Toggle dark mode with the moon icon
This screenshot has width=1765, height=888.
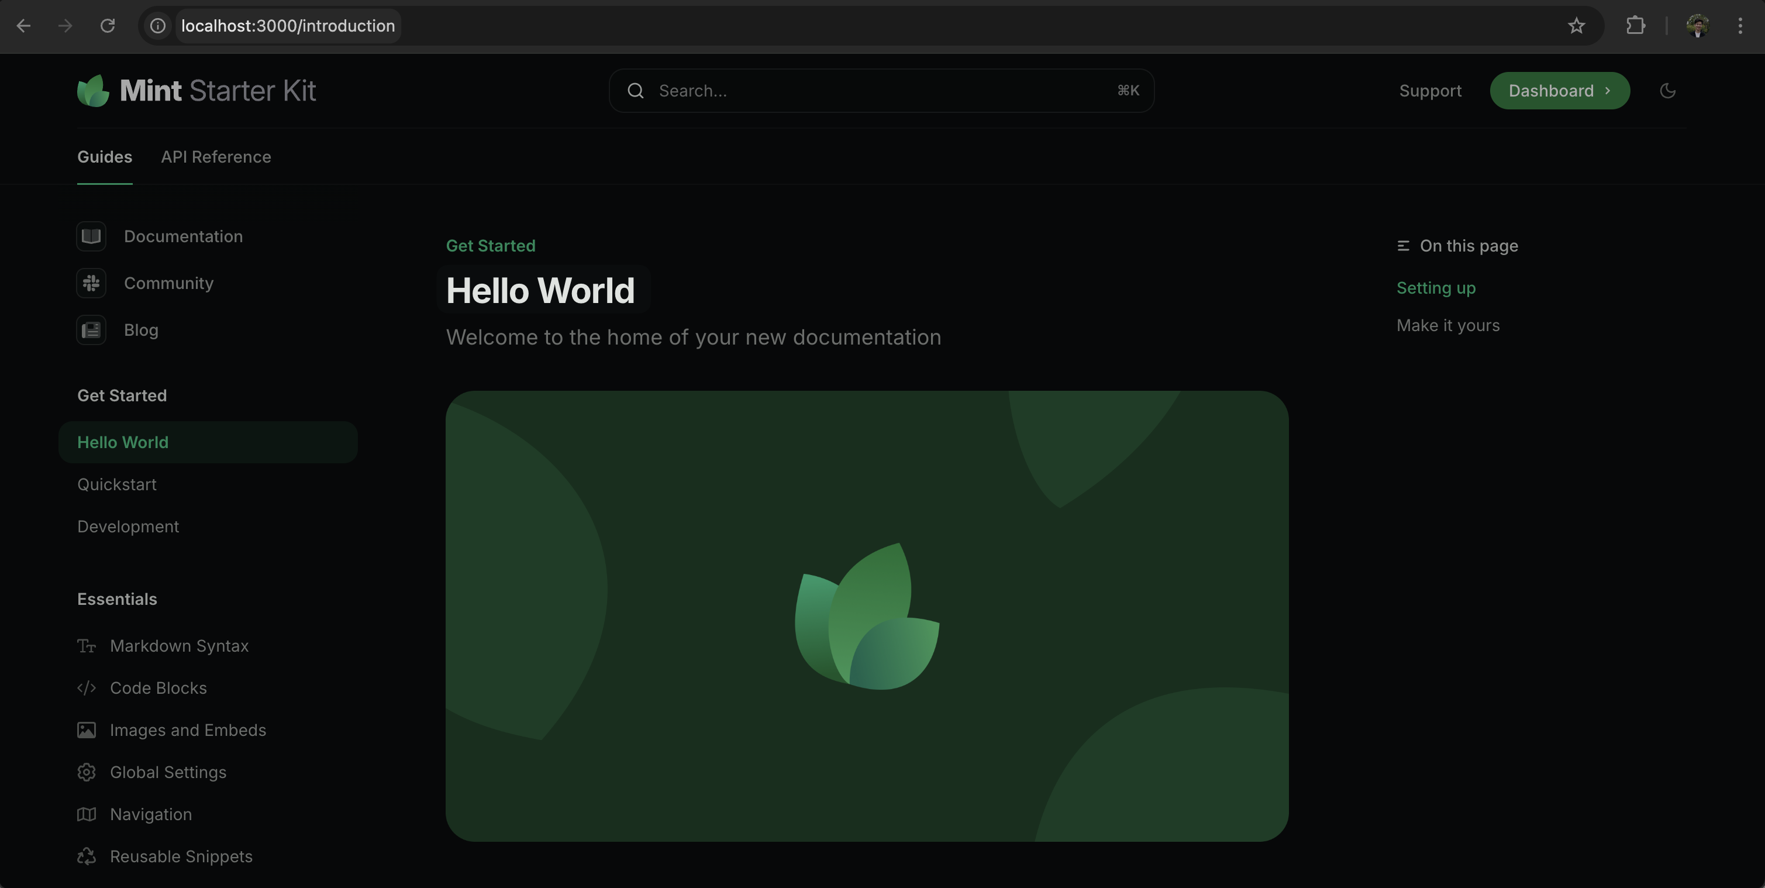point(1668,91)
